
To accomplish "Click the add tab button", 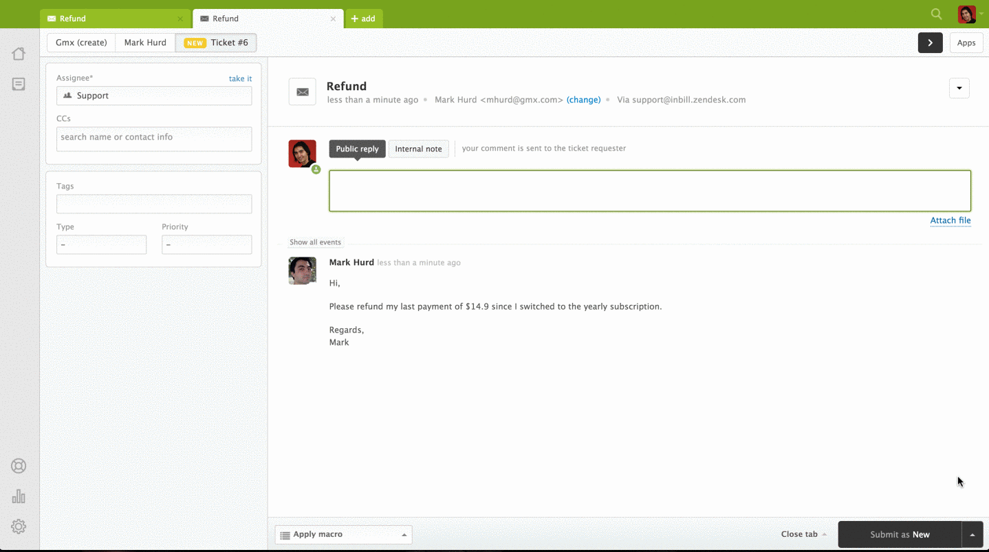I will click(x=364, y=19).
